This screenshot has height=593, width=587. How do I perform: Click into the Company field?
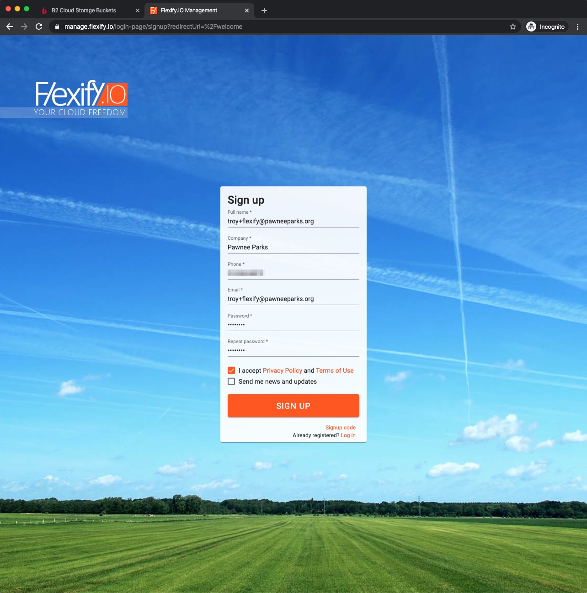[293, 247]
